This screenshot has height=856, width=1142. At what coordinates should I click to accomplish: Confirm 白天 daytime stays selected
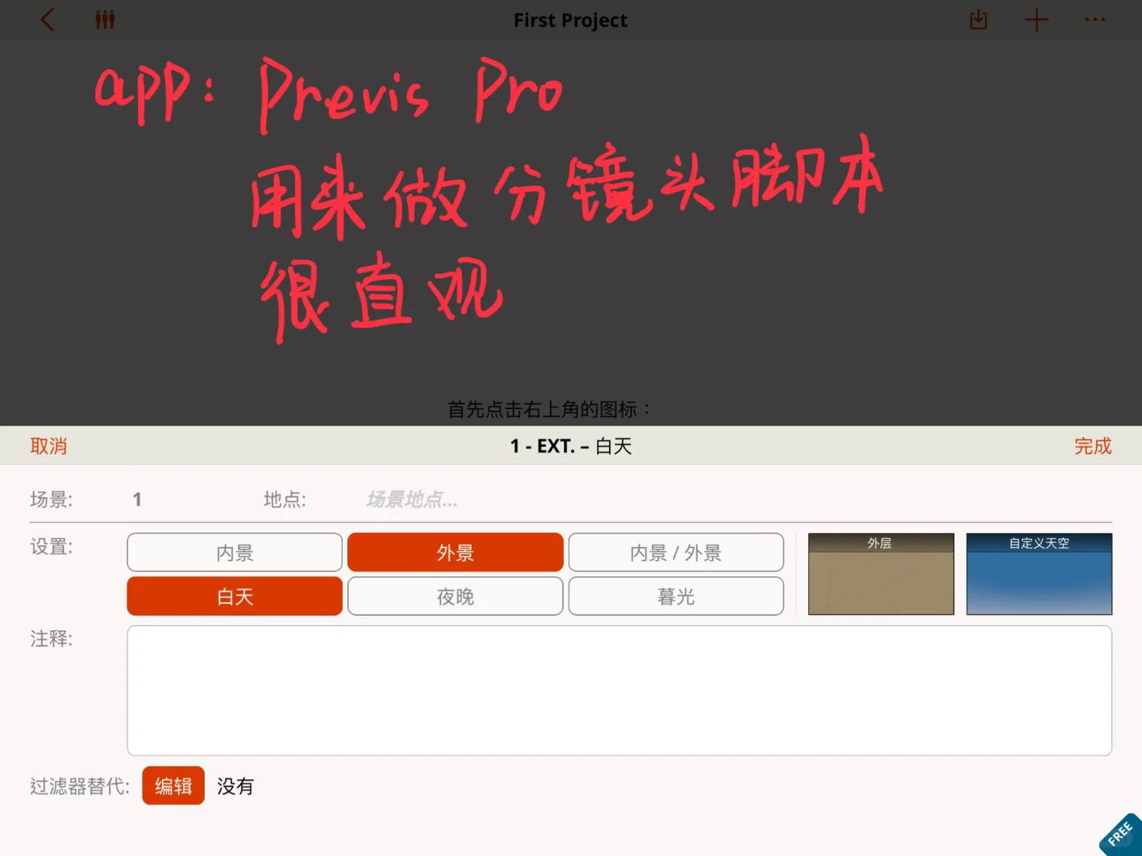click(x=233, y=596)
